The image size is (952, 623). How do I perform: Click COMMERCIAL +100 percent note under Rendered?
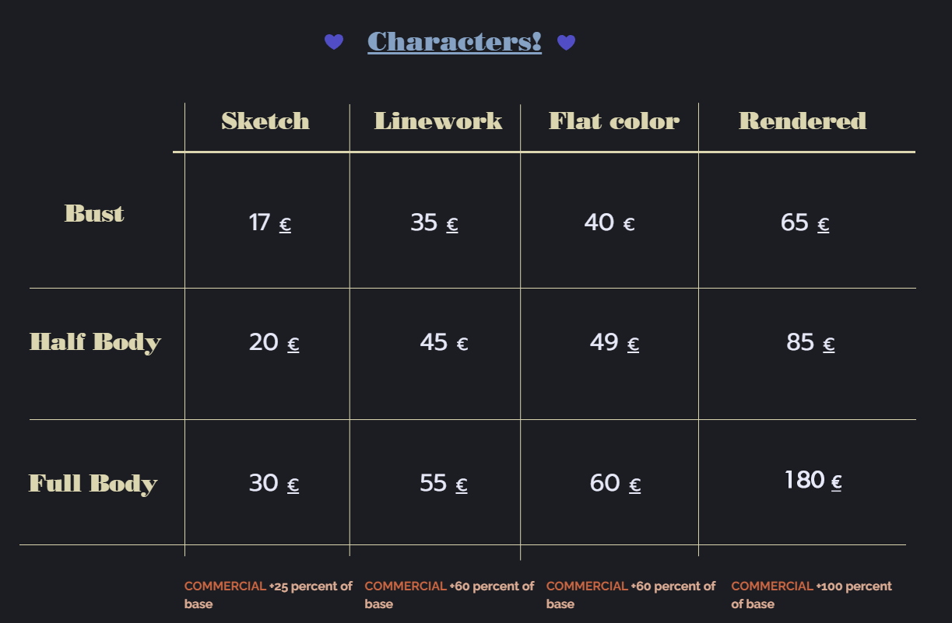pyautogui.click(x=811, y=595)
